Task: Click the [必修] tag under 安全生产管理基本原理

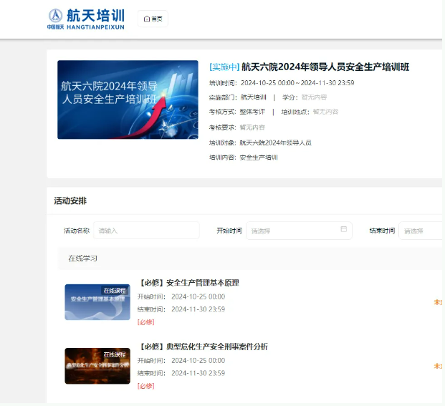Action: coord(146,322)
